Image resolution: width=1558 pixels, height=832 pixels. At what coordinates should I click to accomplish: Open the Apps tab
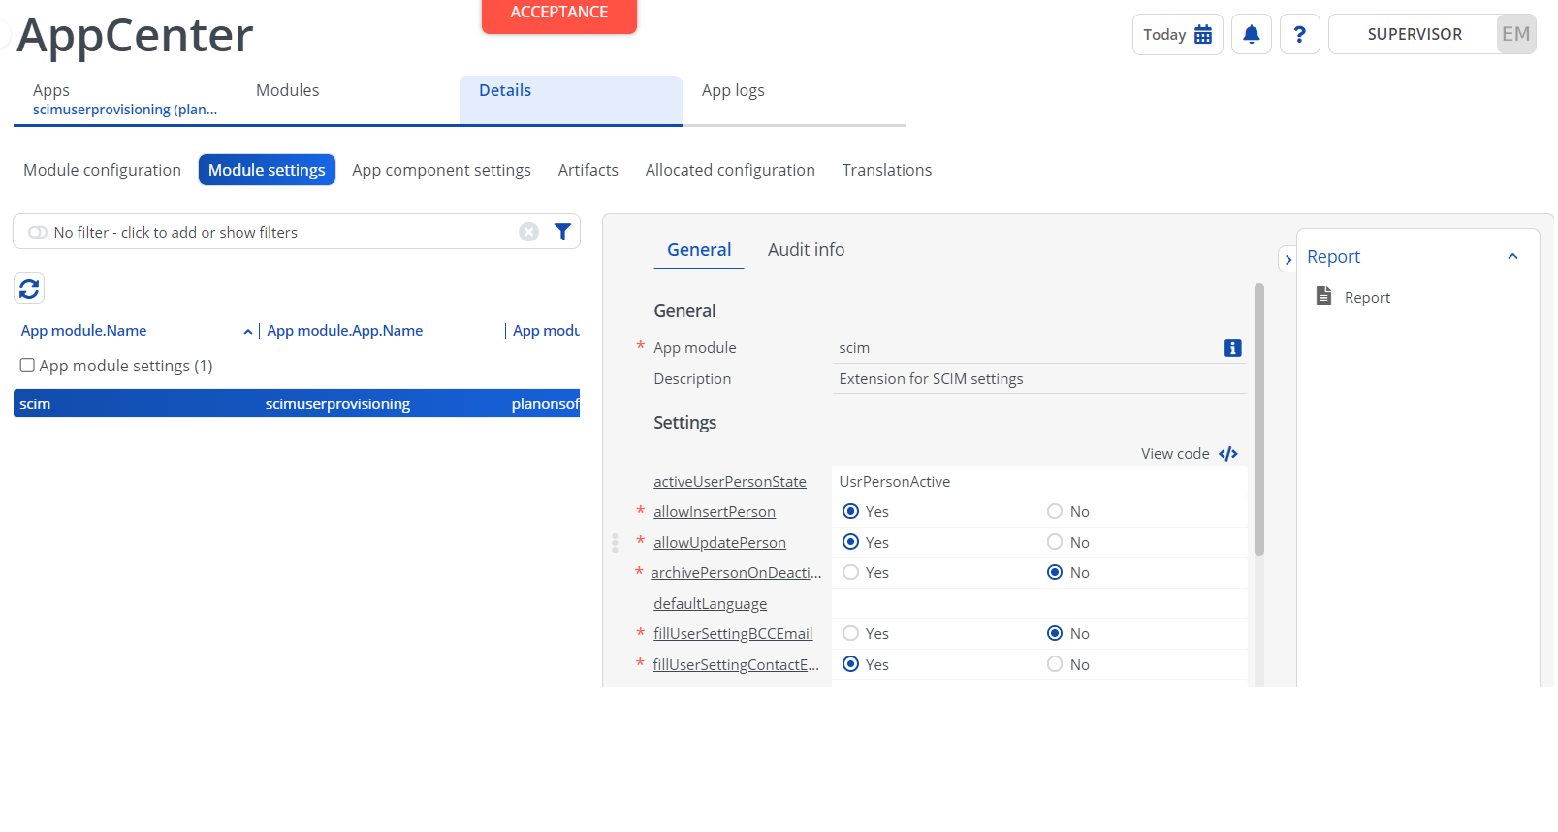(x=125, y=99)
